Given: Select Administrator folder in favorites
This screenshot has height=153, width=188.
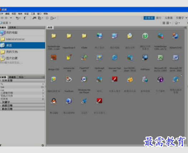Looking at the screenshot, I should 23,39.
